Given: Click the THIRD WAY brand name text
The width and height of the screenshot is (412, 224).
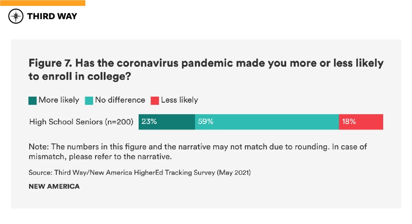Looking at the screenshot, I should coord(52,16).
